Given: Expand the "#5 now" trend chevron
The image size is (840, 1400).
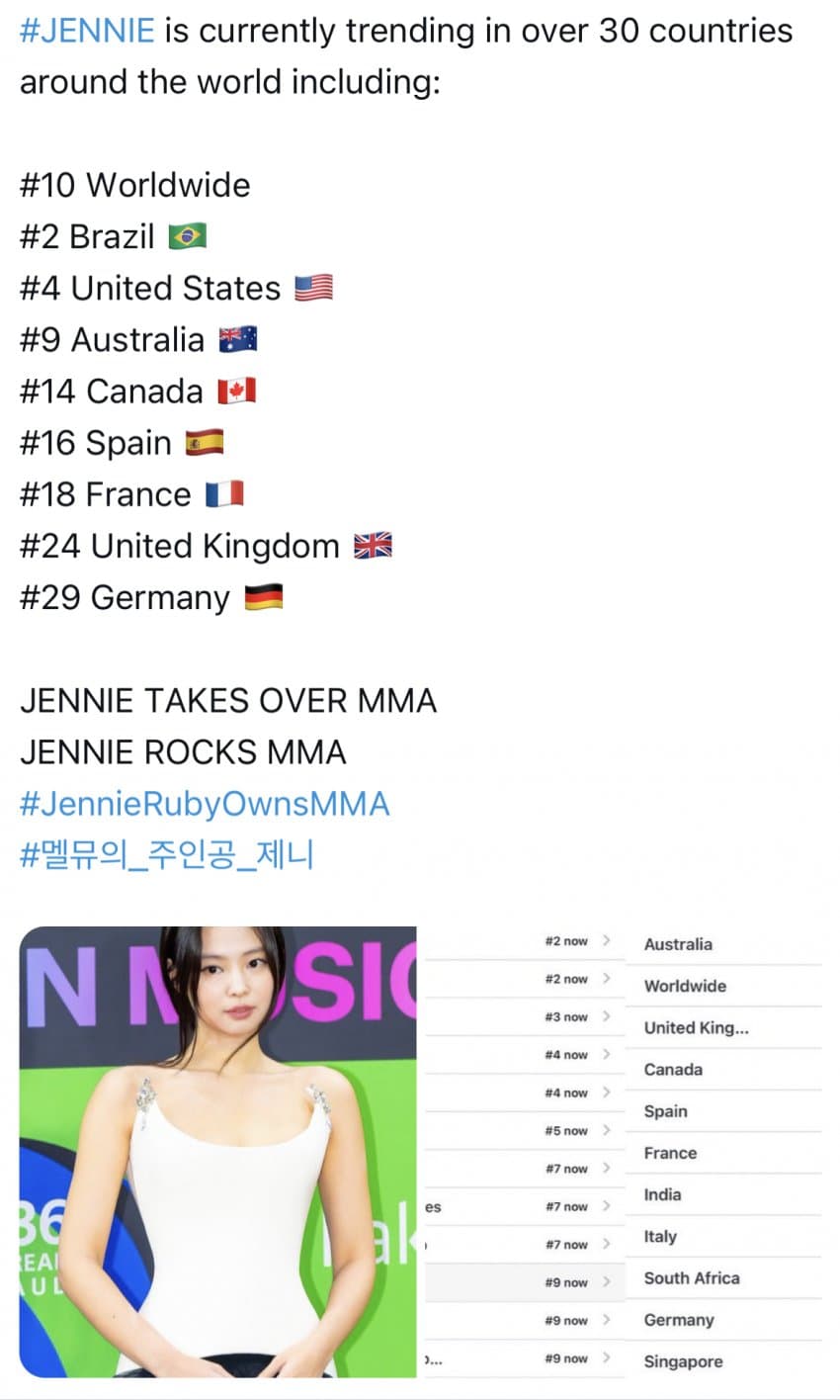Looking at the screenshot, I should [x=606, y=1130].
